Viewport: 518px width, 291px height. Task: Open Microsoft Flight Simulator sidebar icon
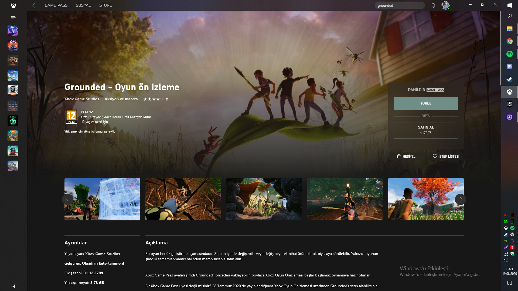(x=13, y=75)
